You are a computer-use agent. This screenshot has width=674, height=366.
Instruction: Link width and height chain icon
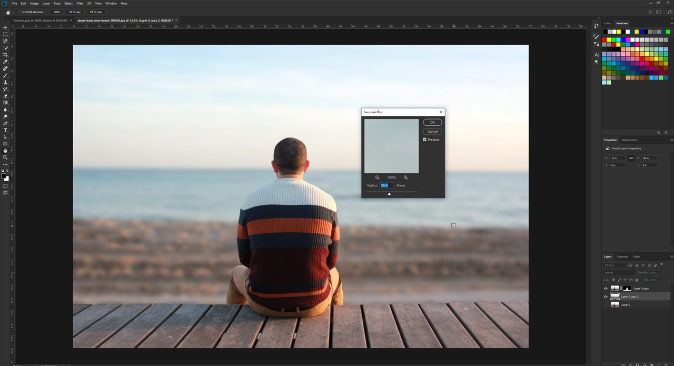(x=631, y=158)
